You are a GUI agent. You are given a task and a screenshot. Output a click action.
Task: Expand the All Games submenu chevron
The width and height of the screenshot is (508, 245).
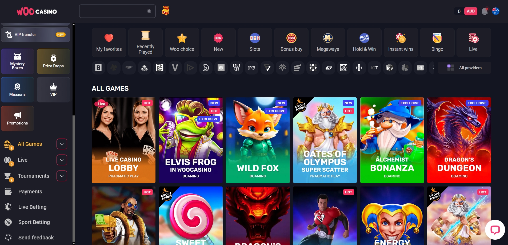click(x=62, y=144)
